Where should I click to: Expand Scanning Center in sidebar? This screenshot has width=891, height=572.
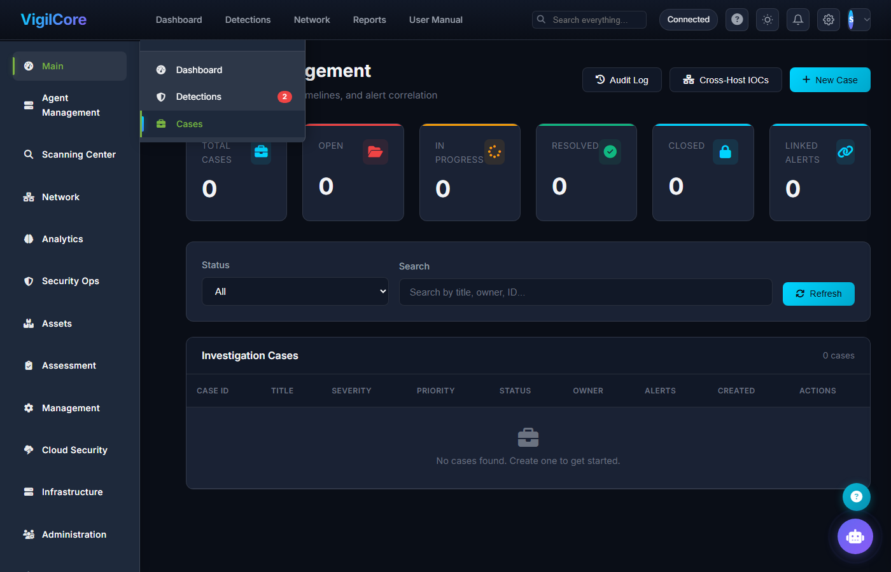[70, 154]
